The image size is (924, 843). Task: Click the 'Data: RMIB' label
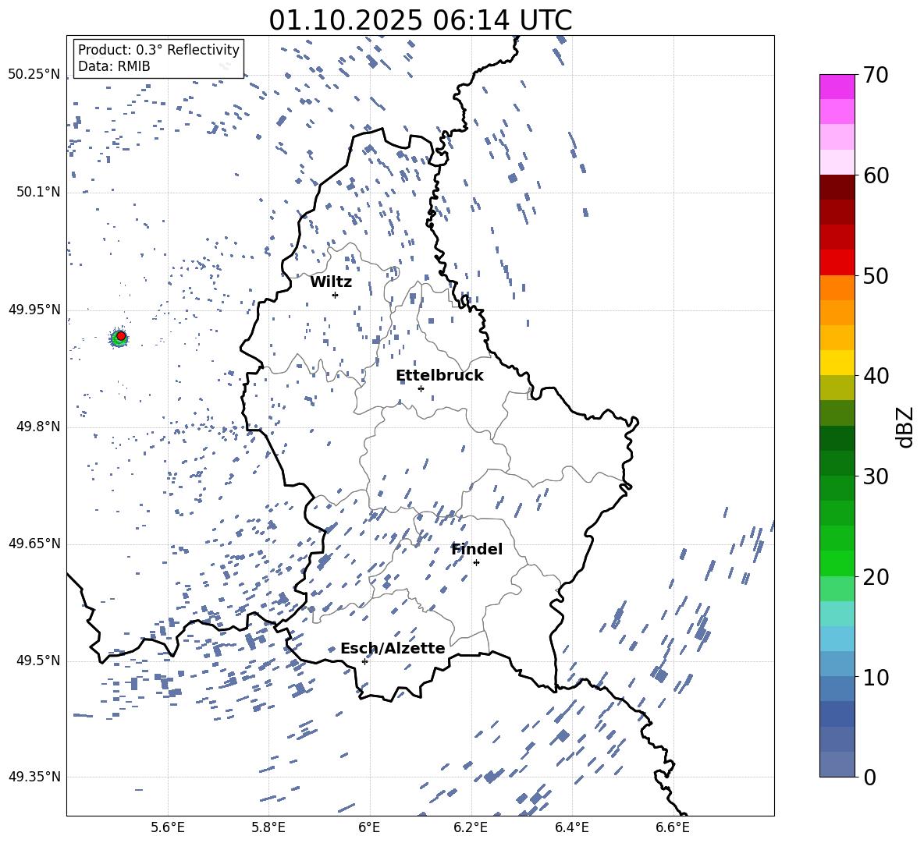[114, 66]
